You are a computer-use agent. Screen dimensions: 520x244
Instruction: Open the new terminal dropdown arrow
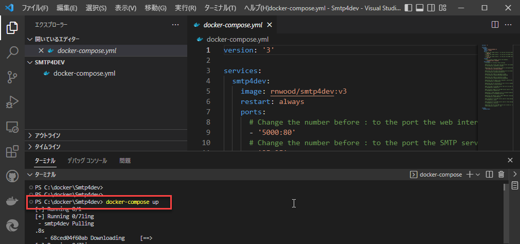[x=478, y=175]
